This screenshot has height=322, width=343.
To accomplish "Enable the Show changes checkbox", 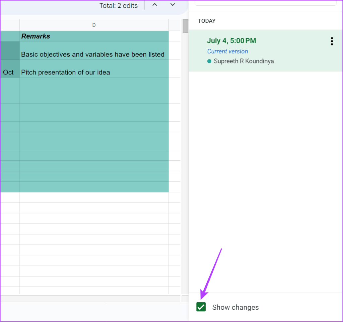I will [x=201, y=307].
